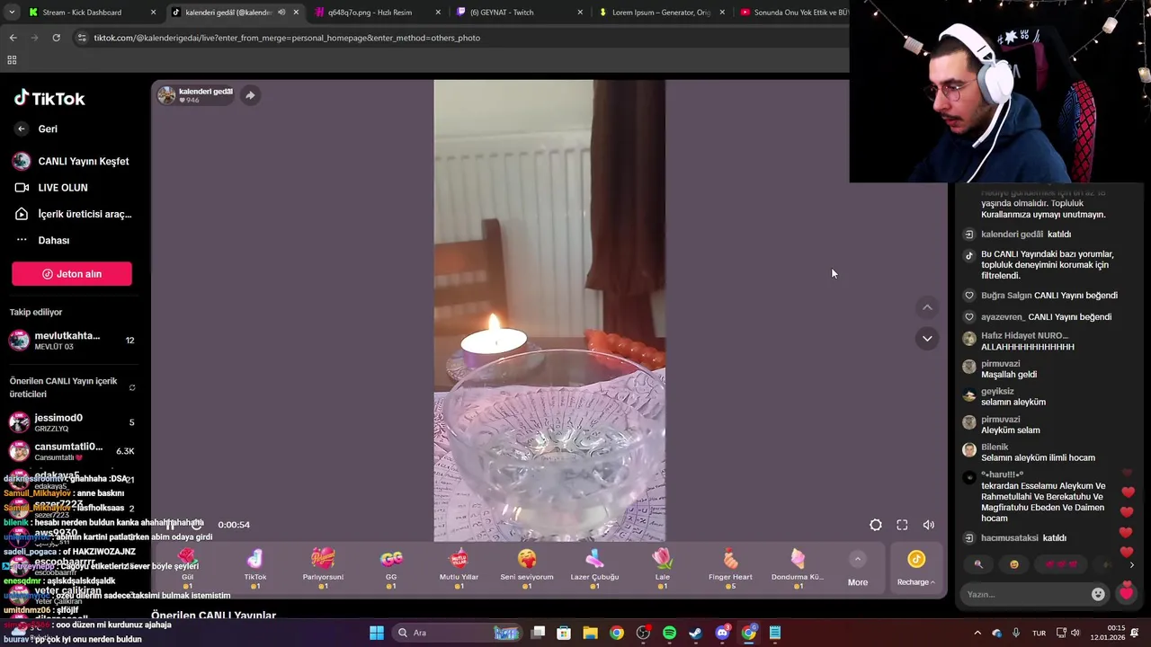Send the Gül rose gift
Image resolution: width=1151 pixels, height=647 pixels.
click(187, 568)
